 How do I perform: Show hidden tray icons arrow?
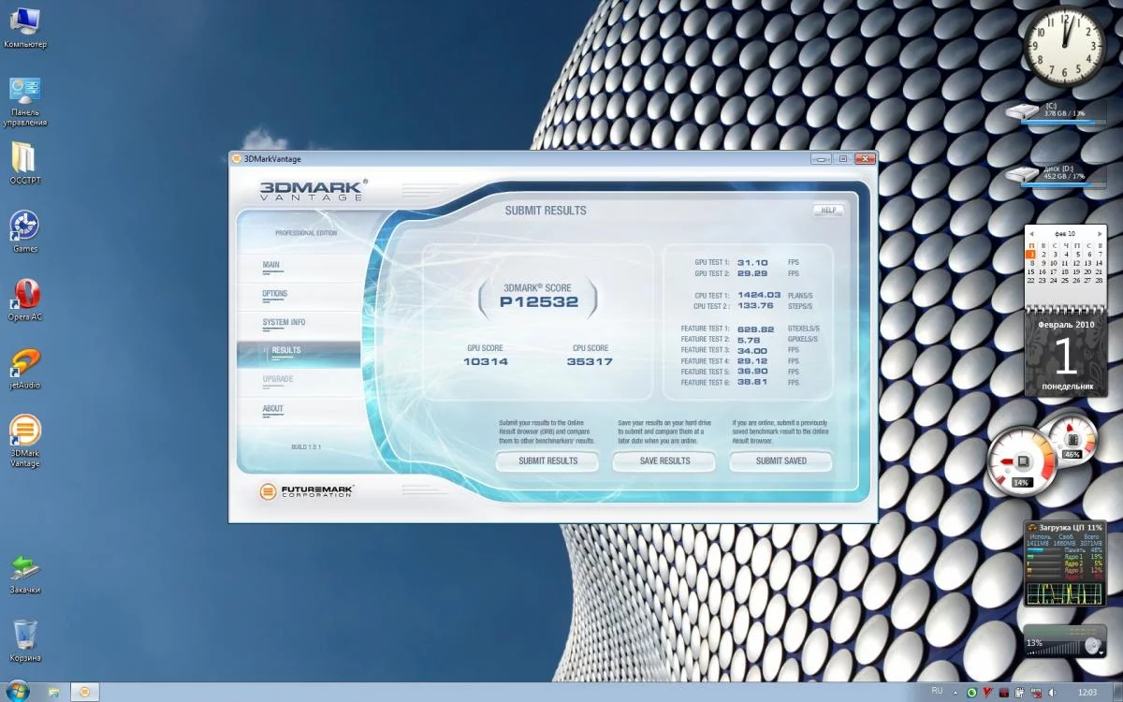(955, 693)
